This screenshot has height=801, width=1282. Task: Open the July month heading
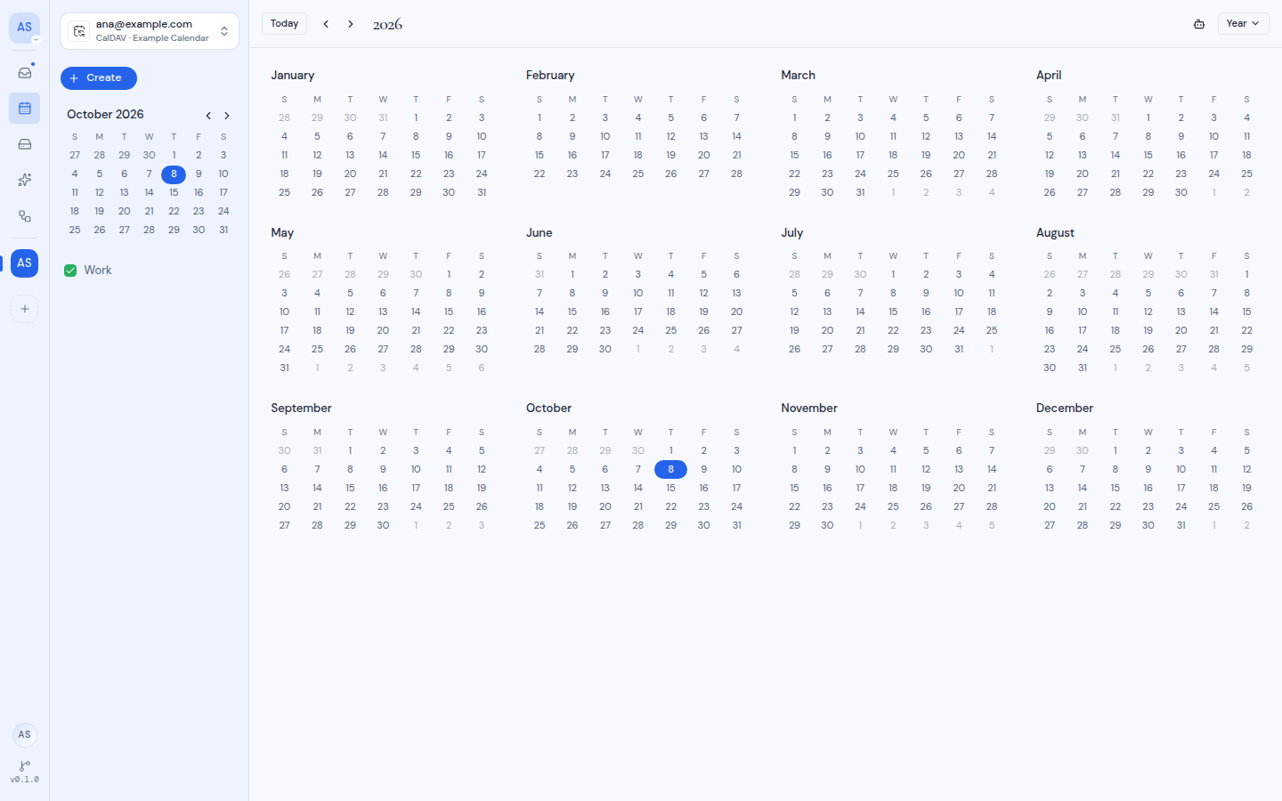point(792,233)
